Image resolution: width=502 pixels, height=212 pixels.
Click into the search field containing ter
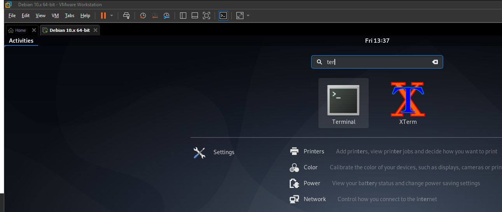coord(377,62)
